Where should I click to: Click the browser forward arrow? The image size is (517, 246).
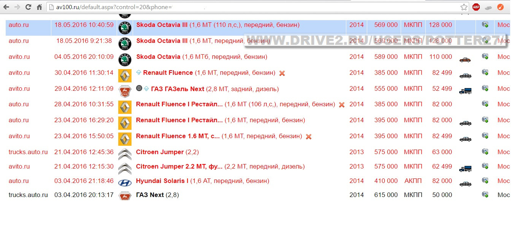[x=17, y=7]
